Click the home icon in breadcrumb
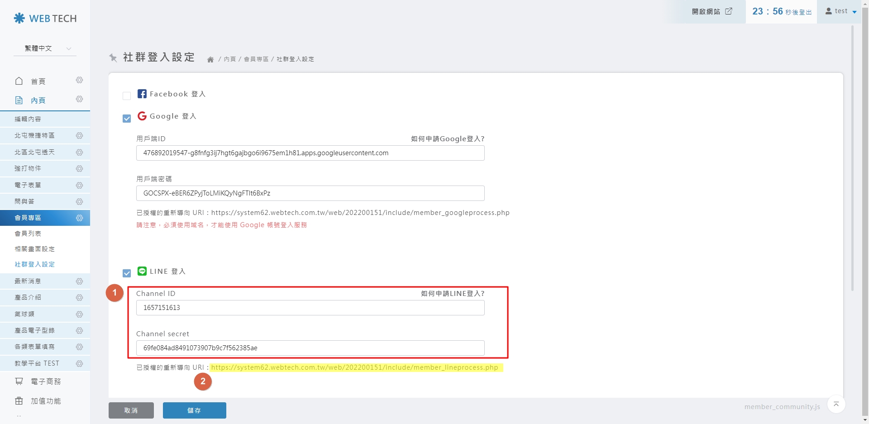Viewport: 869px width, 424px height. coord(210,60)
